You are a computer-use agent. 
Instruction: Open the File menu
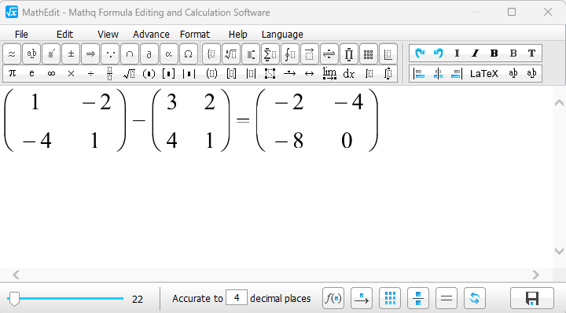(21, 35)
